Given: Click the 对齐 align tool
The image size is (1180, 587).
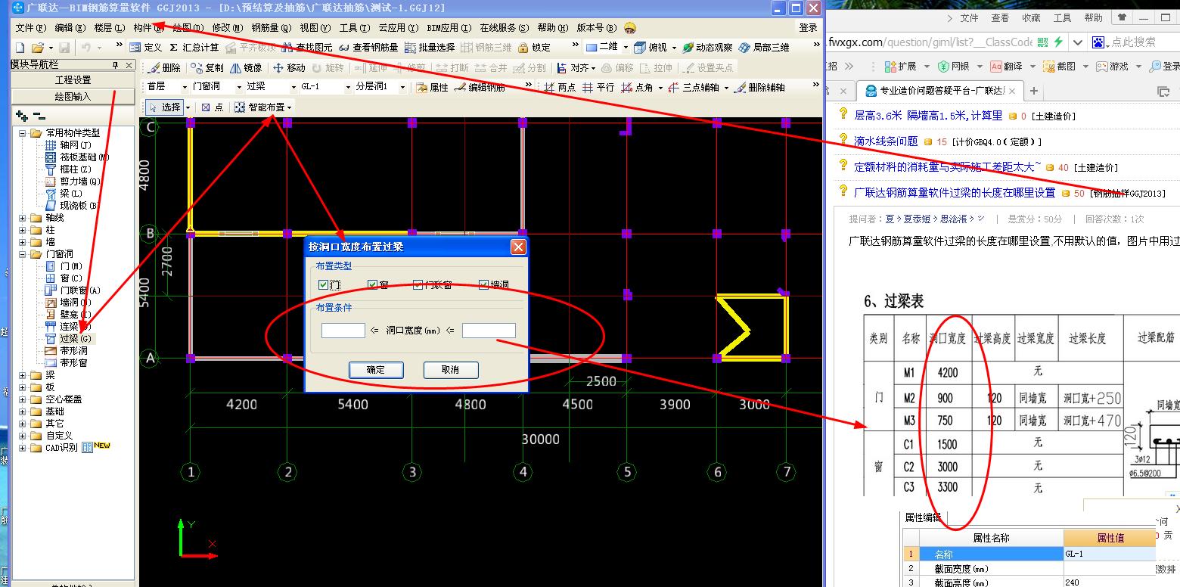Looking at the screenshot, I should tap(576, 67).
